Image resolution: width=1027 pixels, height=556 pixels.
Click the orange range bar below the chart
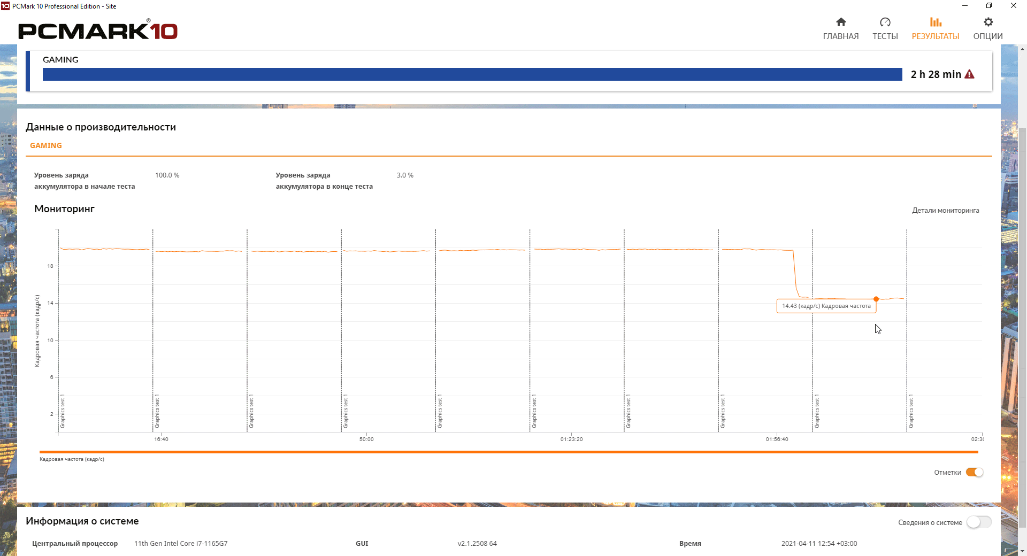(x=509, y=452)
